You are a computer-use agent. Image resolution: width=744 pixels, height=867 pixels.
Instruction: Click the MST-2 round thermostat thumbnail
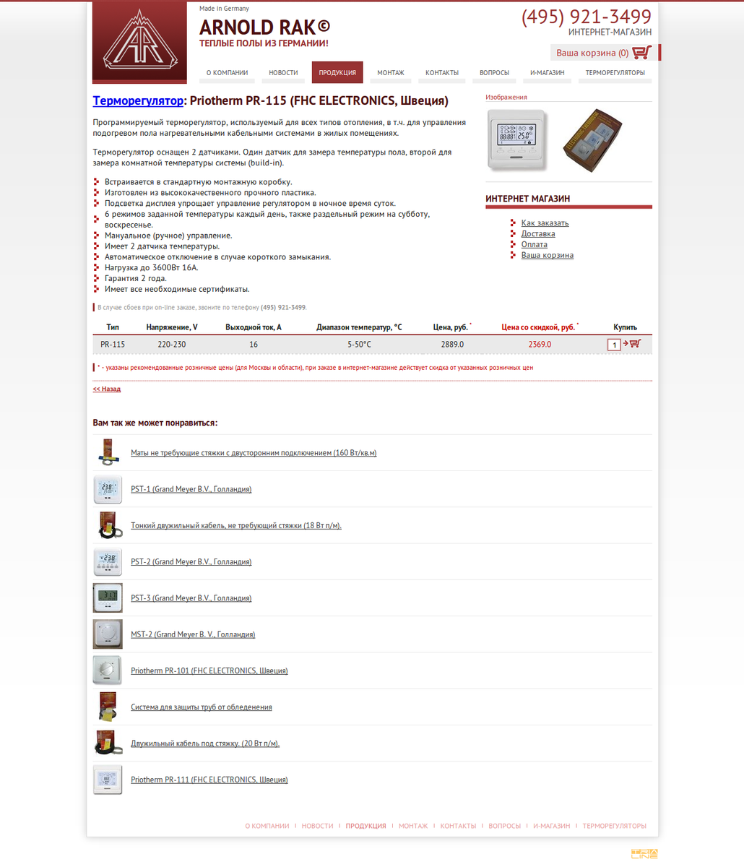pyautogui.click(x=108, y=634)
